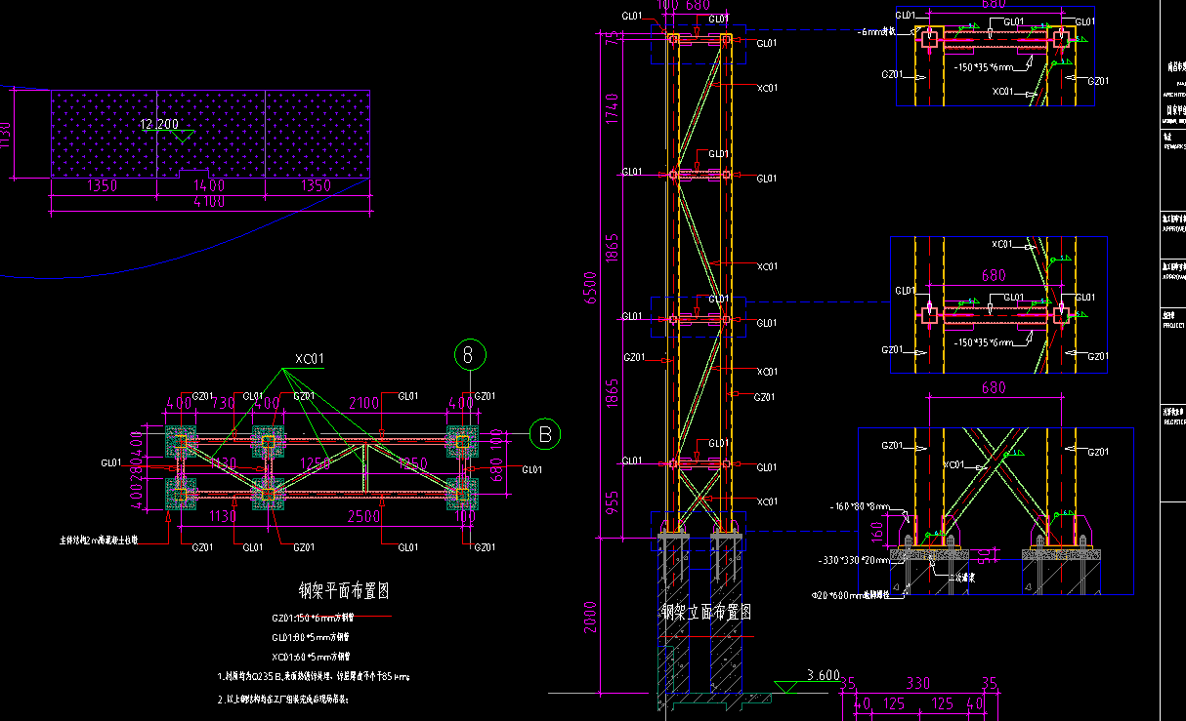This screenshot has height=721, width=1186.
Task: Click the XC01 label with green leaders
Action: pos(309,360)
